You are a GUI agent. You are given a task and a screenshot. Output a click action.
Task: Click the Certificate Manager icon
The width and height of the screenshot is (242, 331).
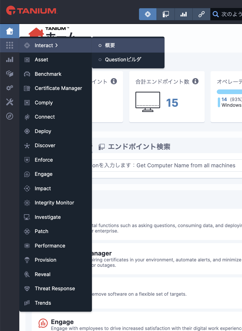pyautogui.click(x=27, y=88)
